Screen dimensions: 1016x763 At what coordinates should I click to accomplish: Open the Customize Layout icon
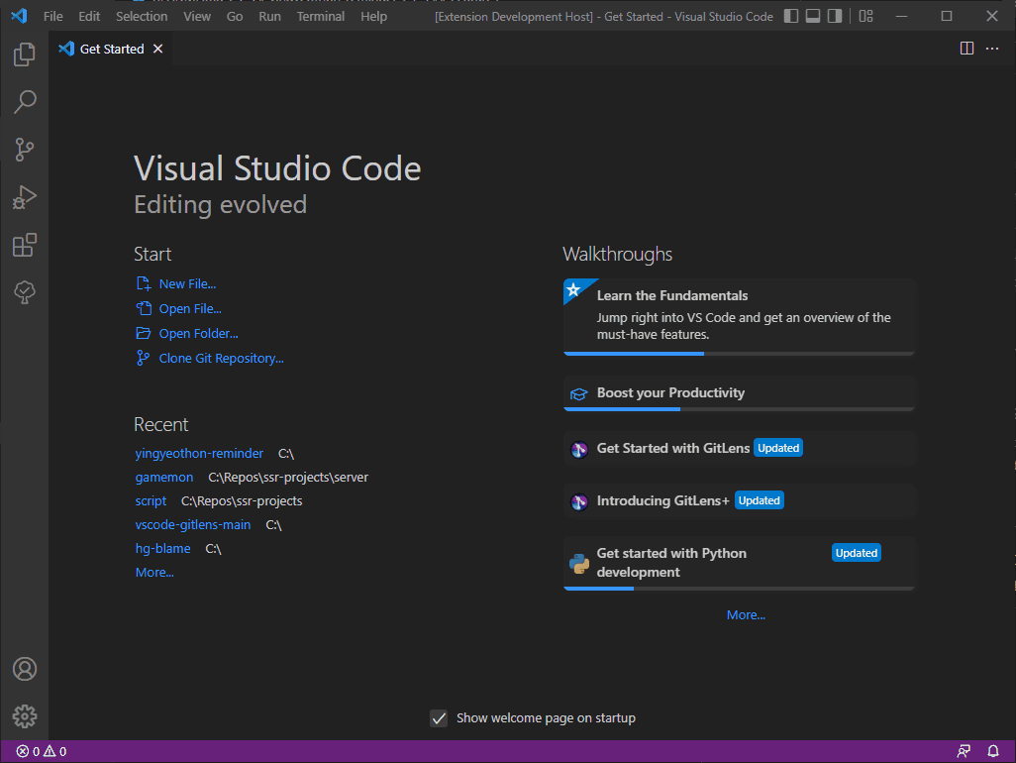point(866,16)
